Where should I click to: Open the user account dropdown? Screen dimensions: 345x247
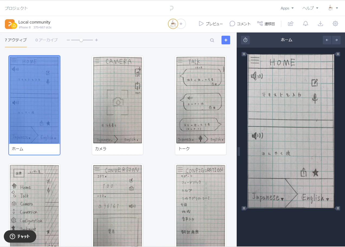[x=333, y=8]
